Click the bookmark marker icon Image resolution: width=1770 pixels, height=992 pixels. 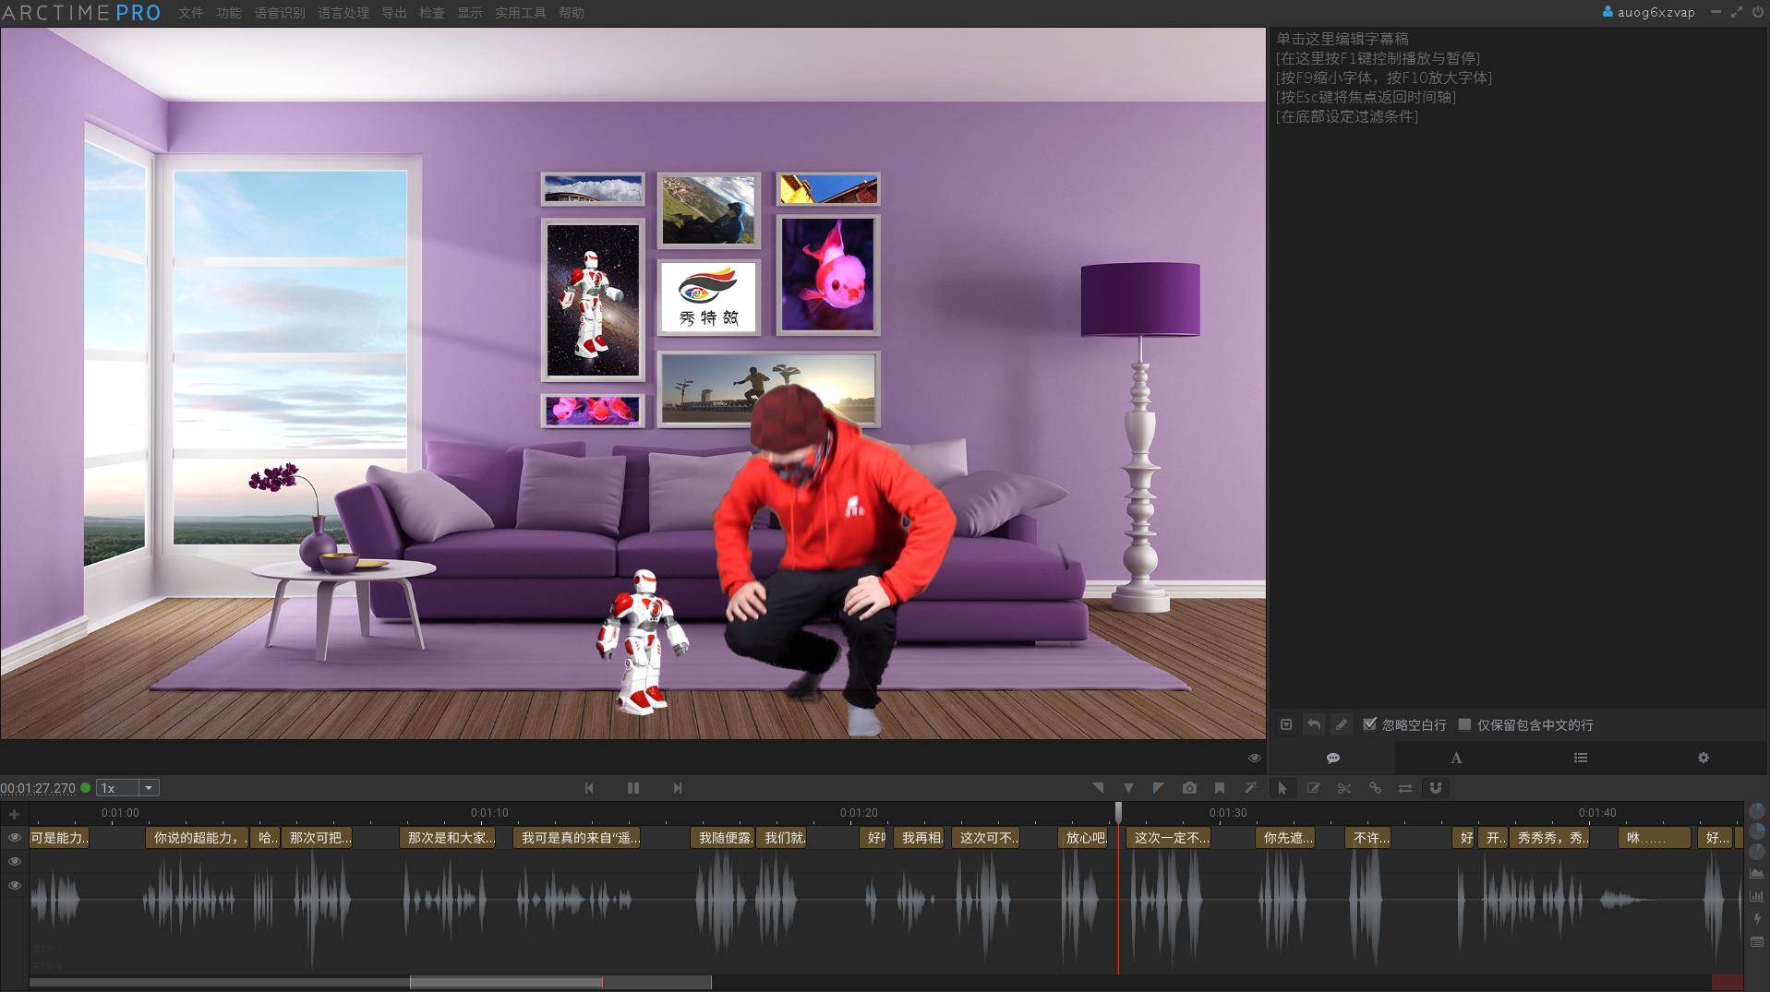[1220, 788]
